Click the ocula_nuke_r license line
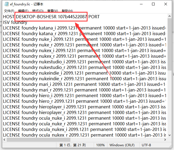Viewport: 174px width, 150px height. tap(84, 124)
